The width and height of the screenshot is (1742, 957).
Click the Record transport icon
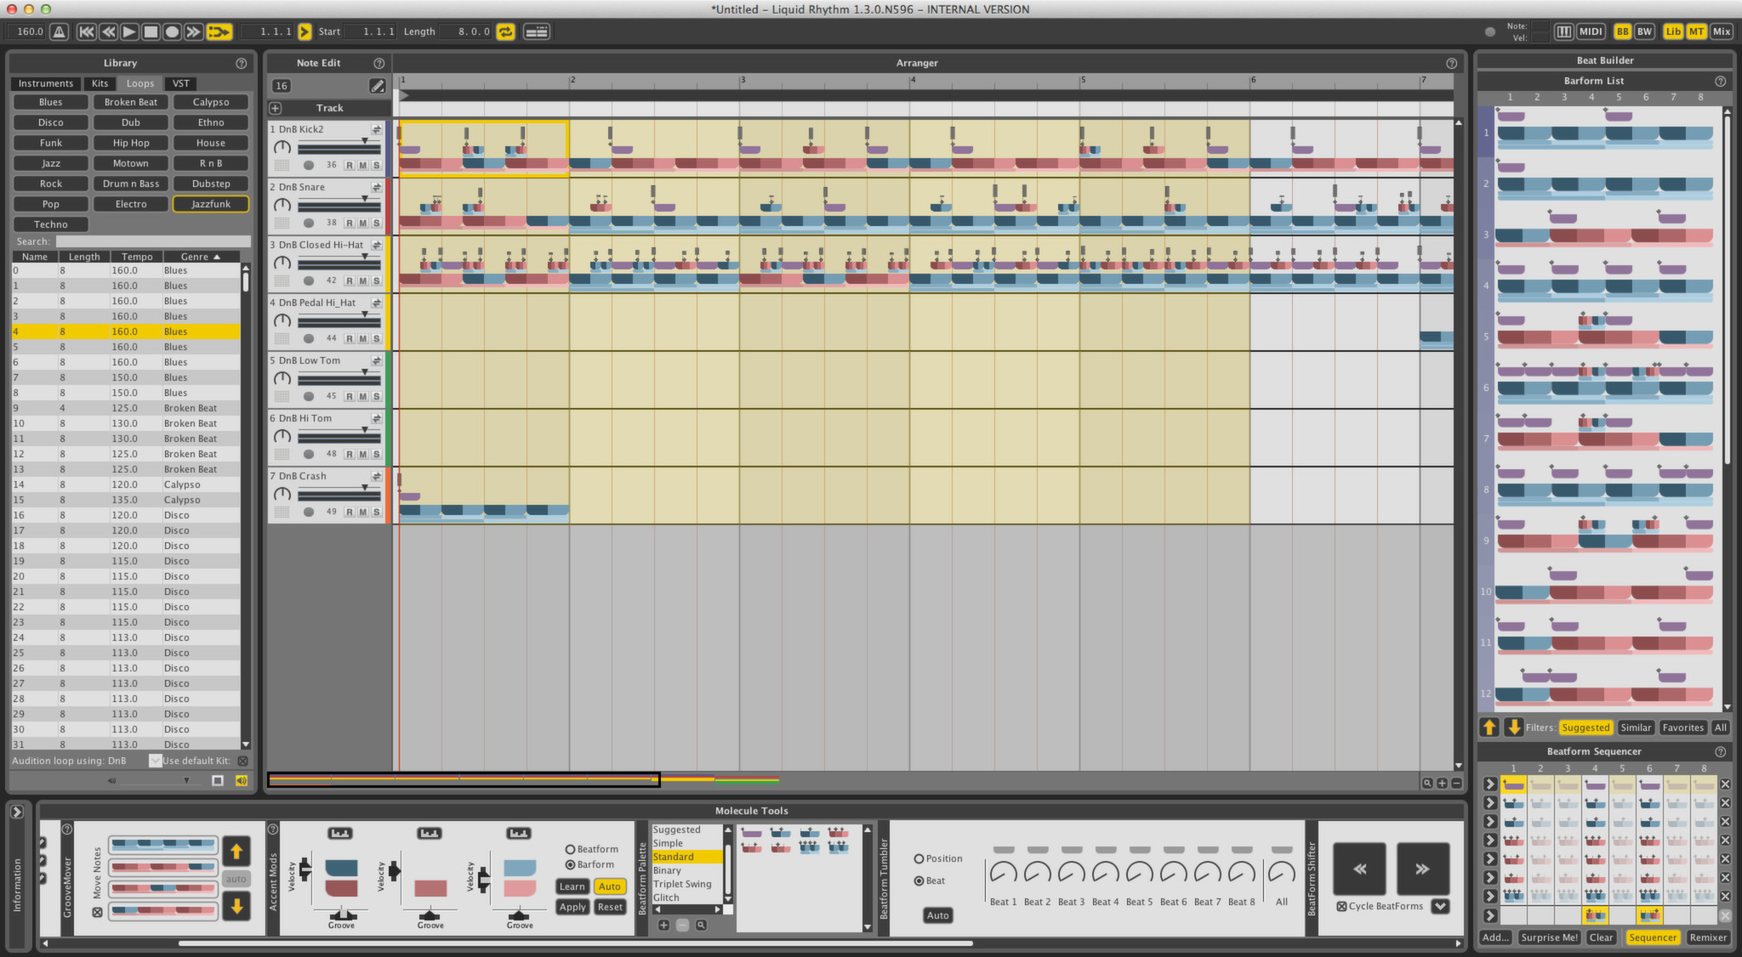click(x=174, y=31)
